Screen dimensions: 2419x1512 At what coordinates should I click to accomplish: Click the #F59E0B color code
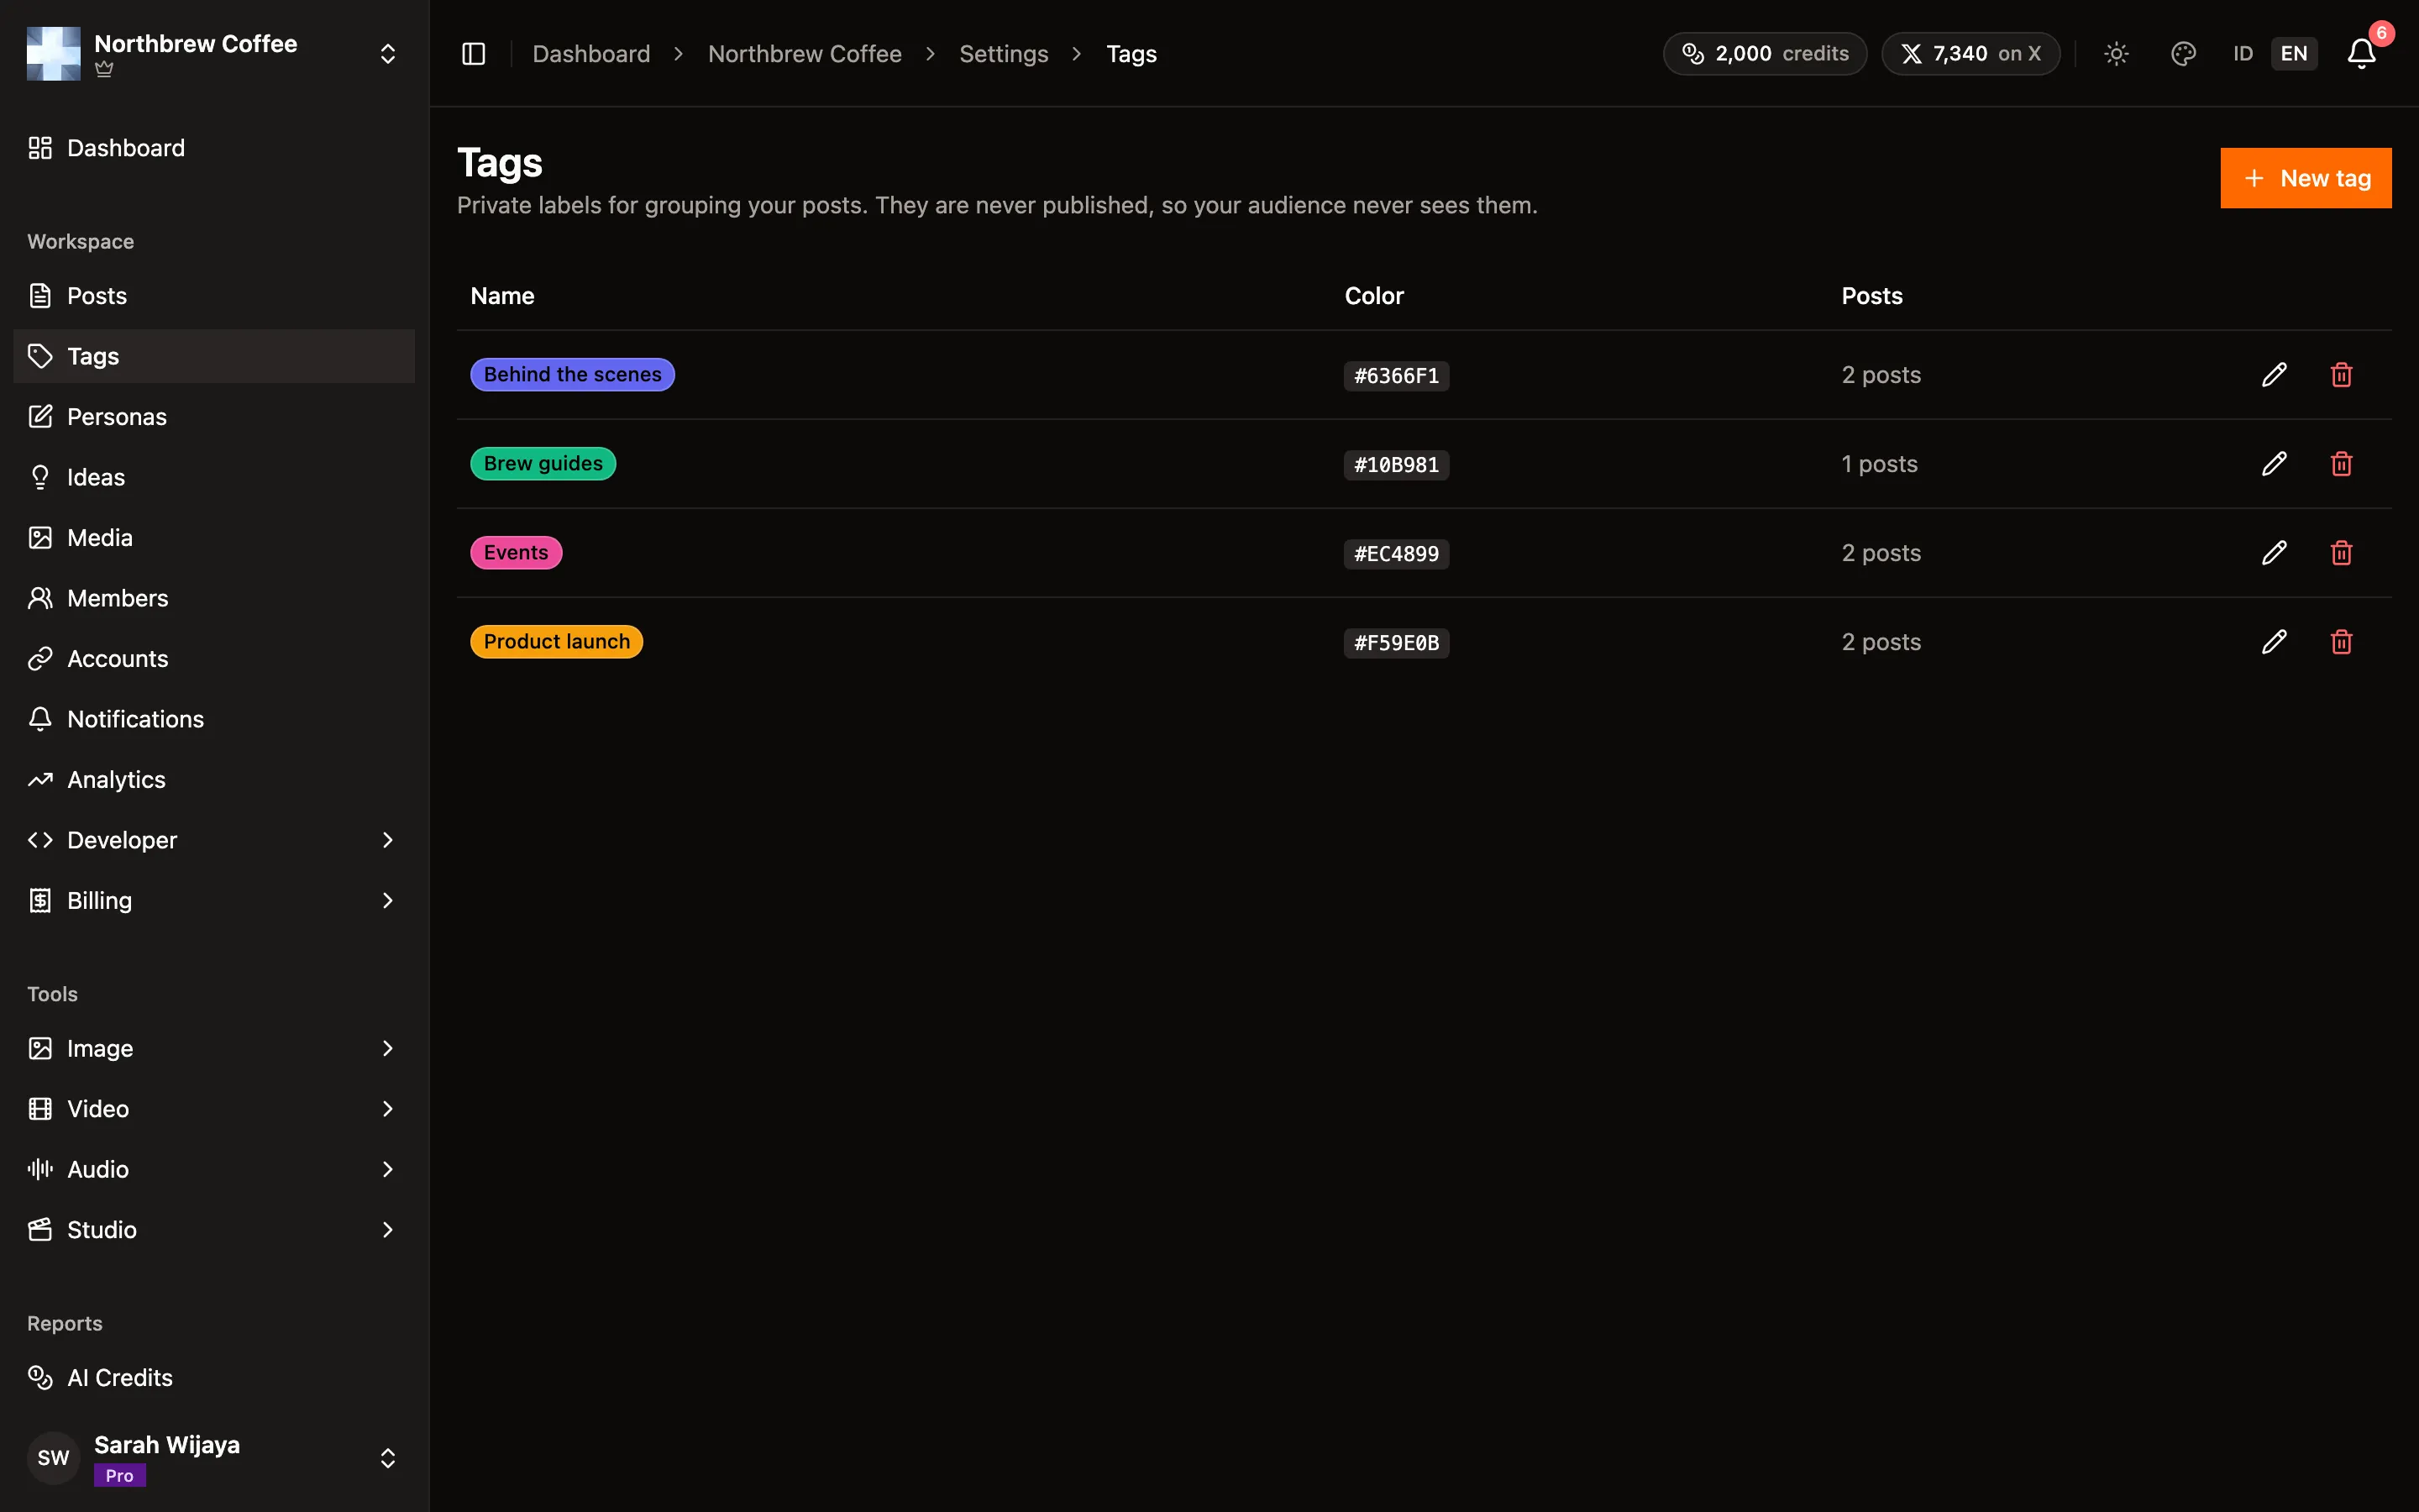click(x=1397, y=643)
